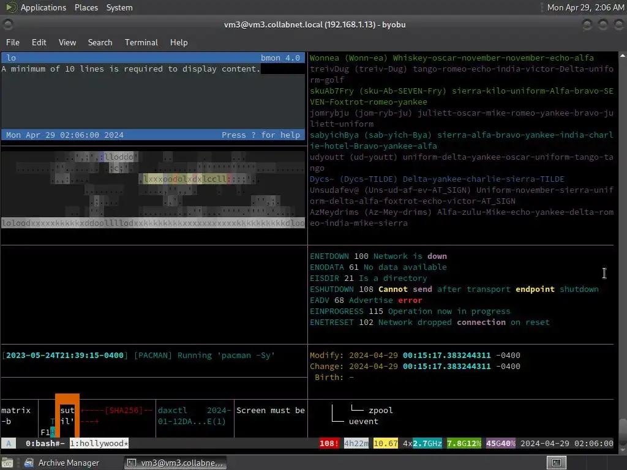Click the window title vm3@vm3.collabnet.local byobu
The height and width of the screenshot is (470, 627).
[x=315, y=24]
